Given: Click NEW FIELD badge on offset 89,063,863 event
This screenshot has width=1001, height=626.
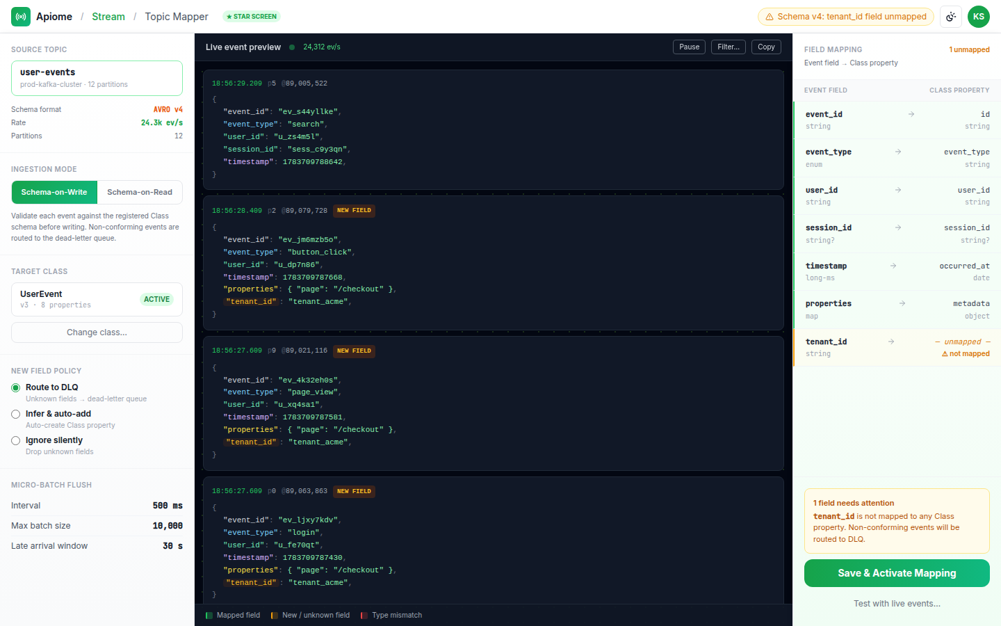Looking at the screenshot, I should tap(354, 492).
